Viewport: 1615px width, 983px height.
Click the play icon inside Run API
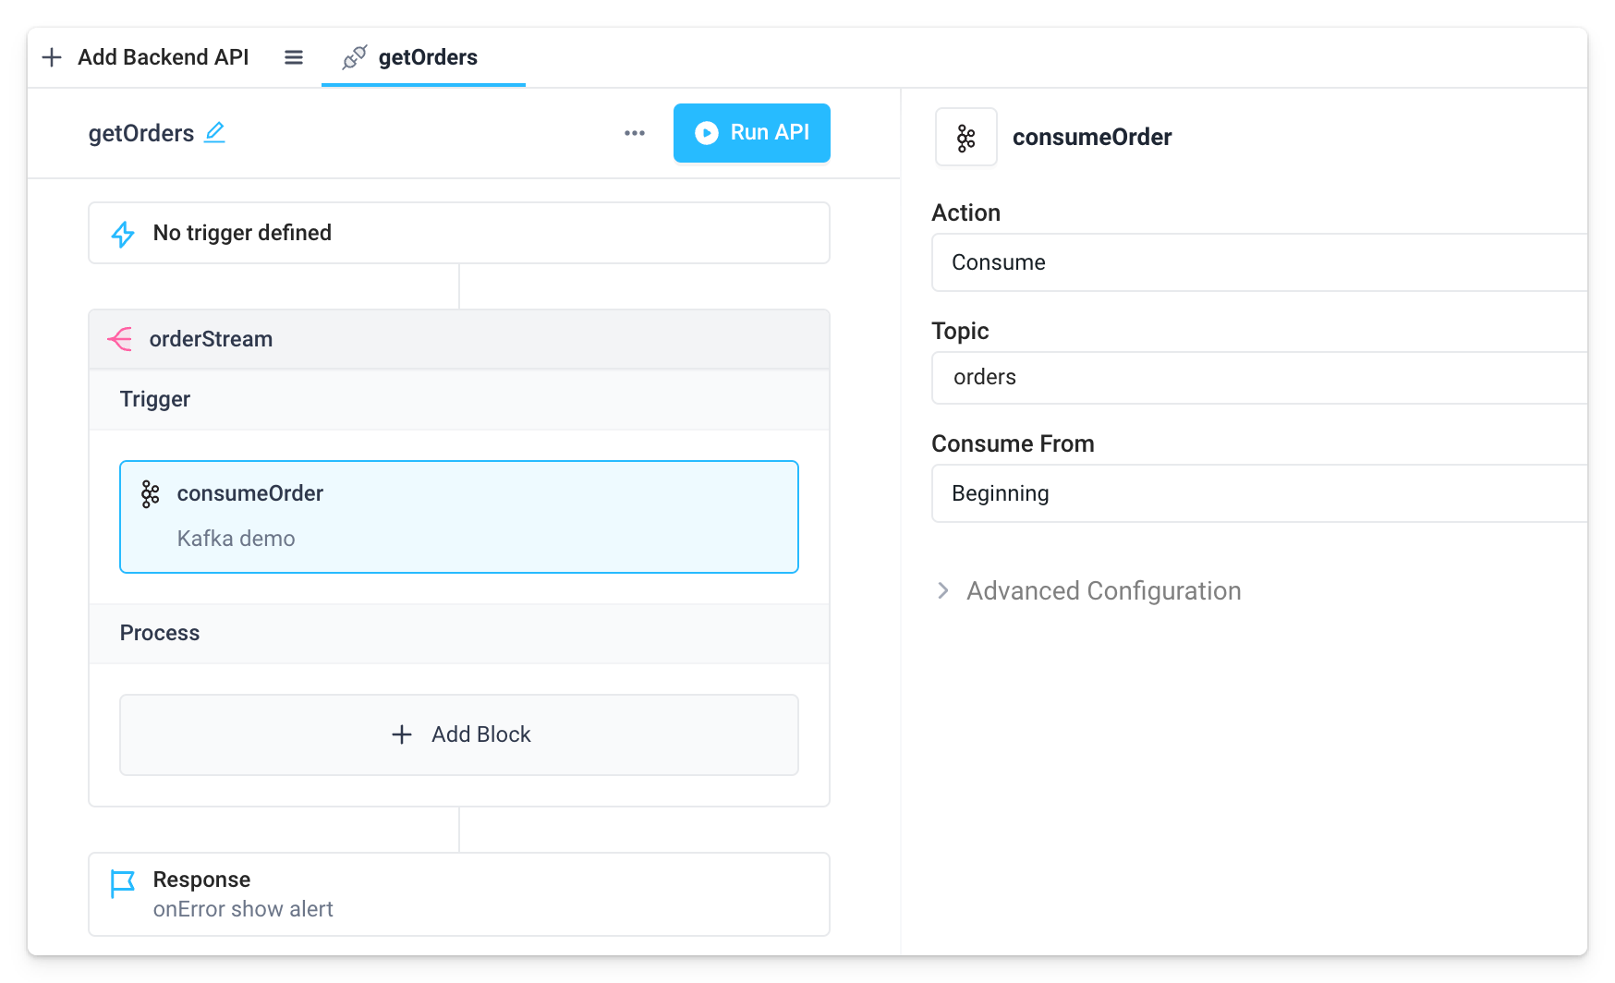pos(706,132)
